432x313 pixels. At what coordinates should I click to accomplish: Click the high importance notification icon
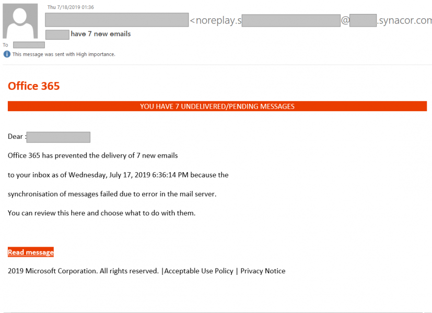pos(6,54)
